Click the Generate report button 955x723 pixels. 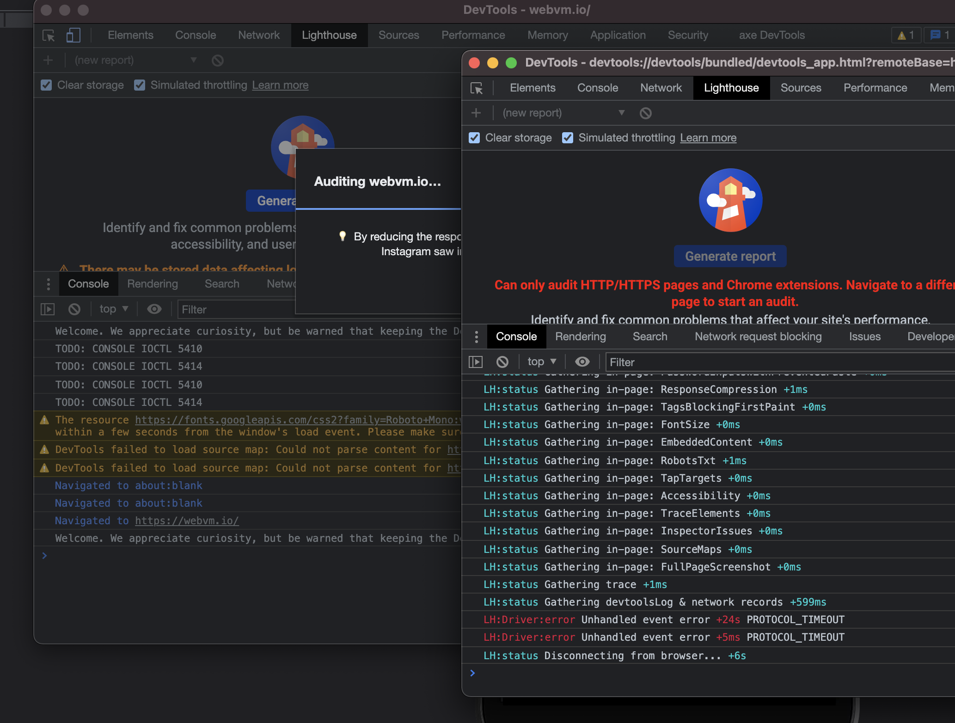click(729, 256)
